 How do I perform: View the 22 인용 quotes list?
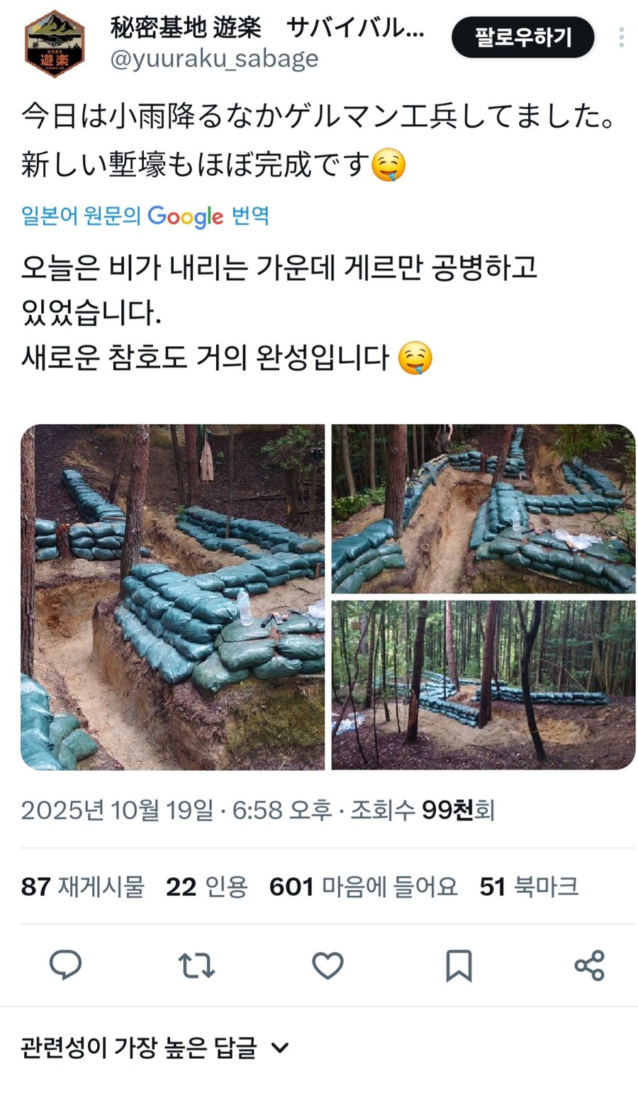pyautogui.click(x=206, y=887)
